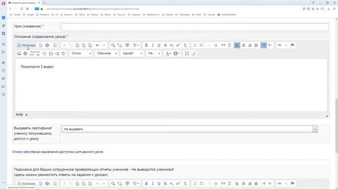
Task: Justify text in description editor
Action: tap(256, 45)
